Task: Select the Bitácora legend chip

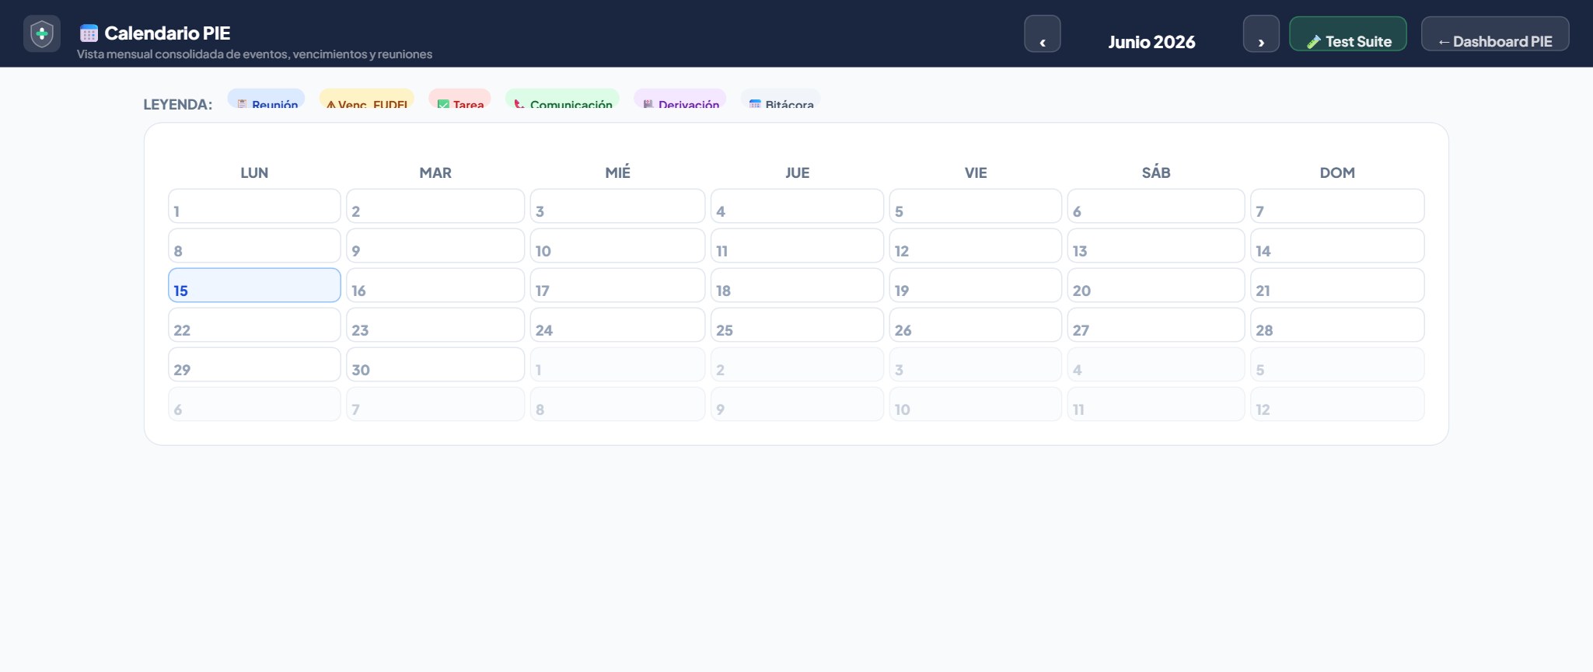Action: click(x=781, y=99)
